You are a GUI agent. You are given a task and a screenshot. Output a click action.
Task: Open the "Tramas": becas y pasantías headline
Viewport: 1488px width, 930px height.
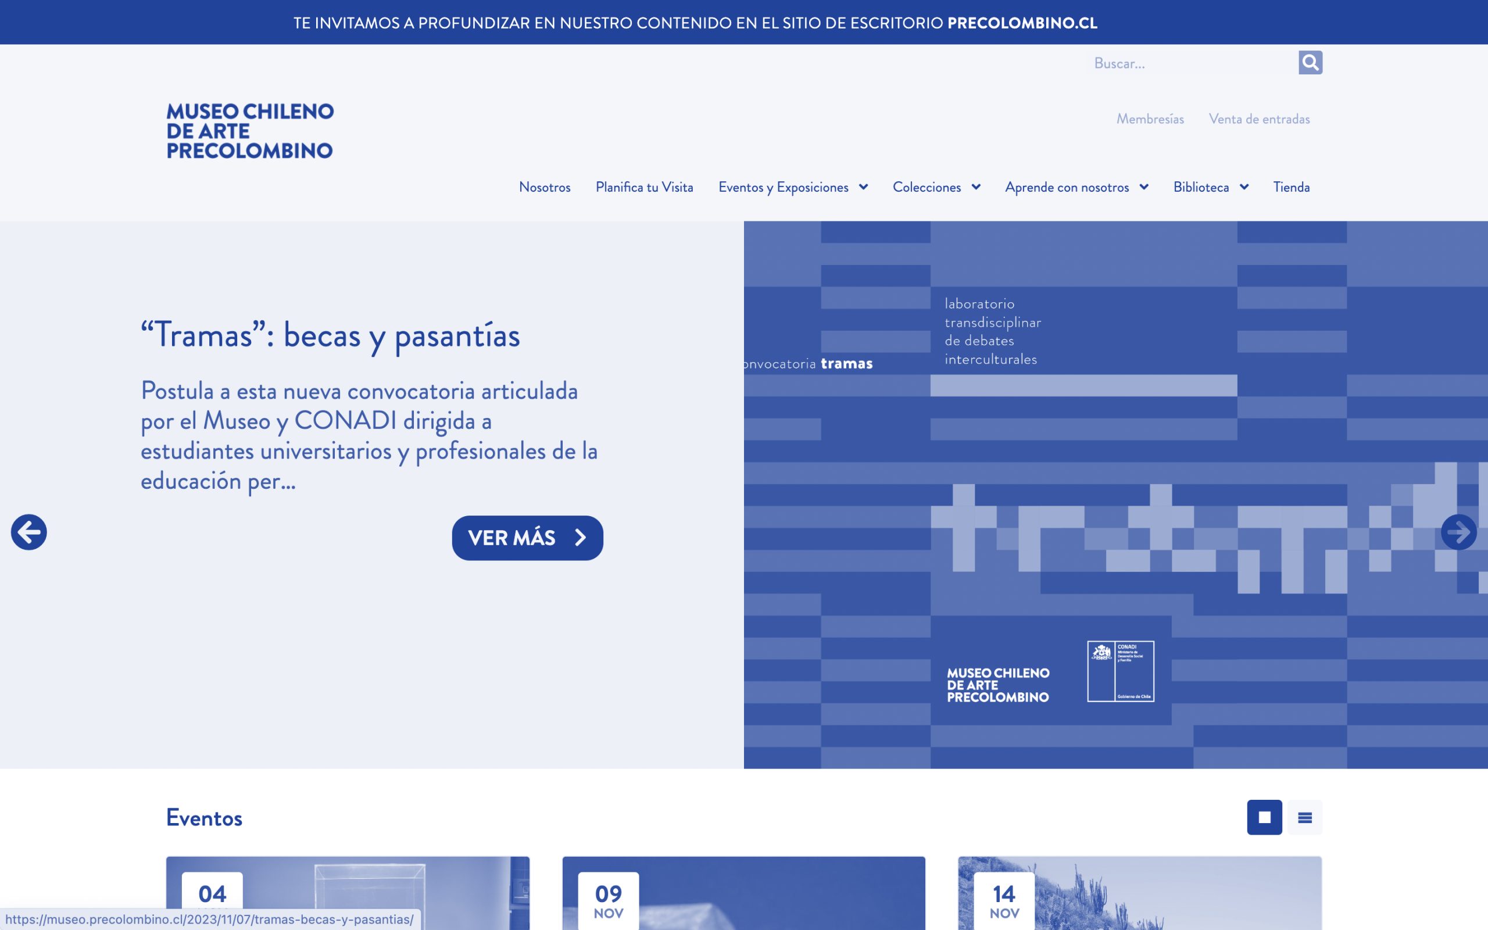330,335
